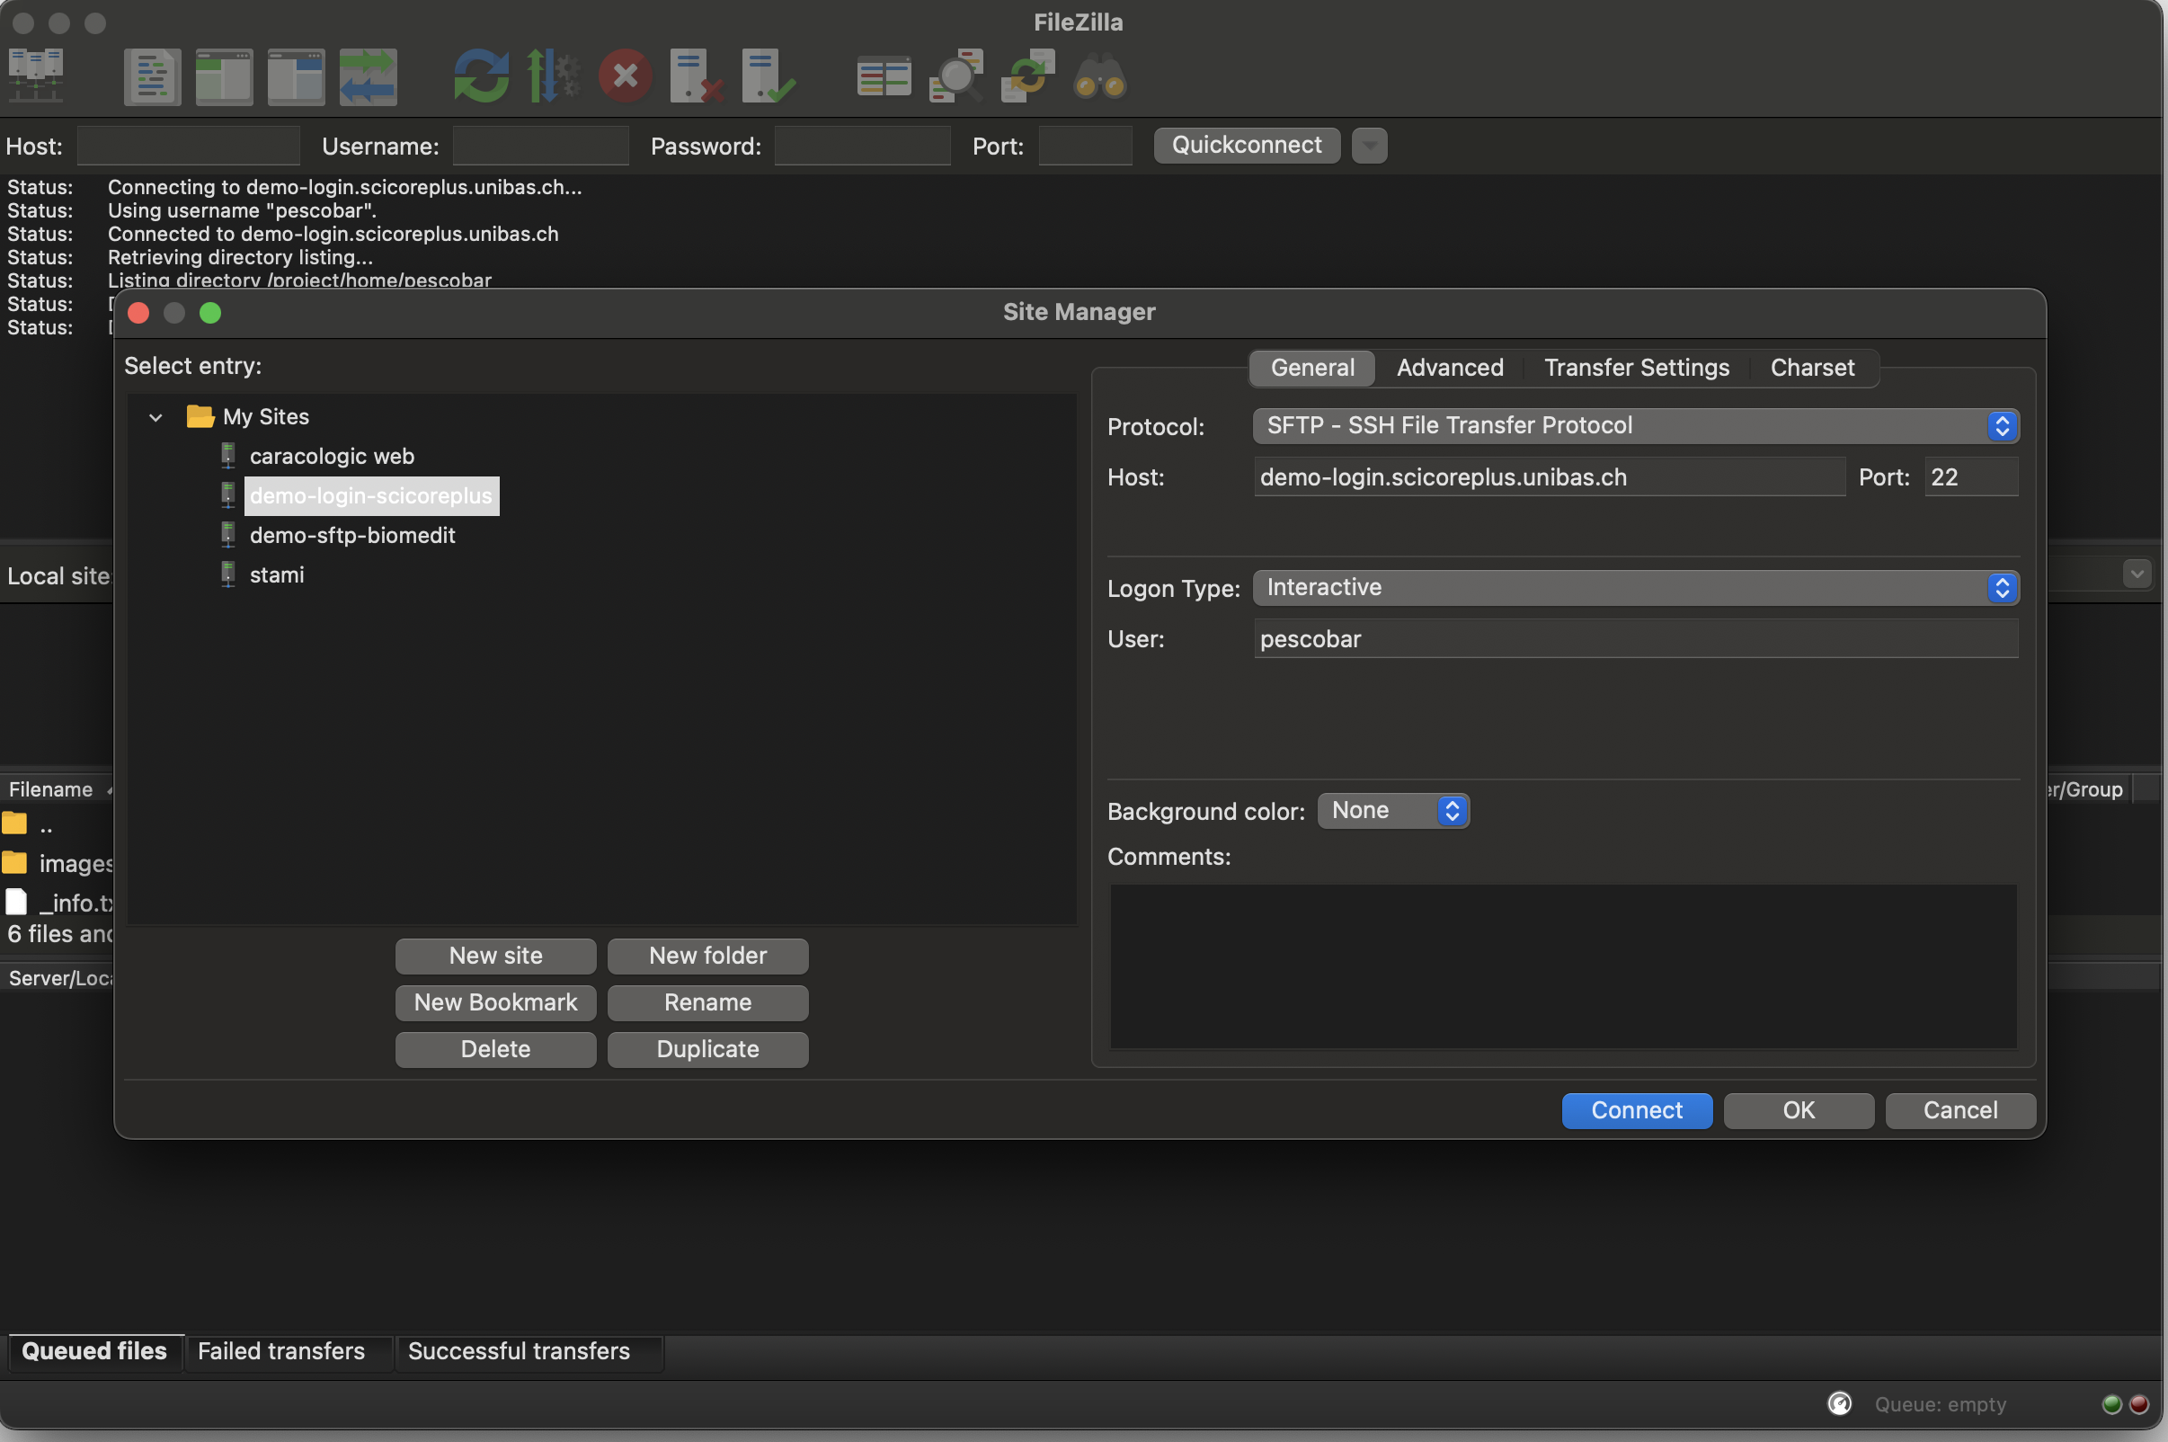Screen dimensions: 2168x1442
Task: Toggle transfer queue display icon
Action: coord(368,76)
